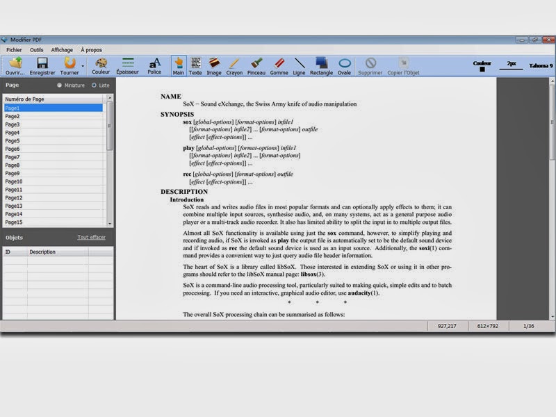Select Page7 in the page list

tap(54, 157)
